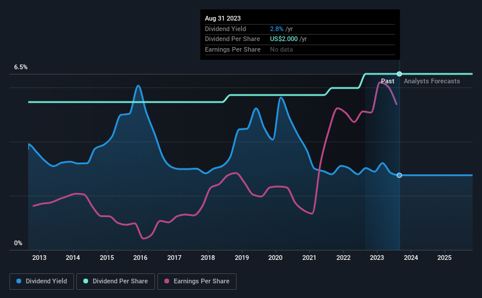
Task: Click the blue Dividend Yield legend dot
Action: point(19,281)
